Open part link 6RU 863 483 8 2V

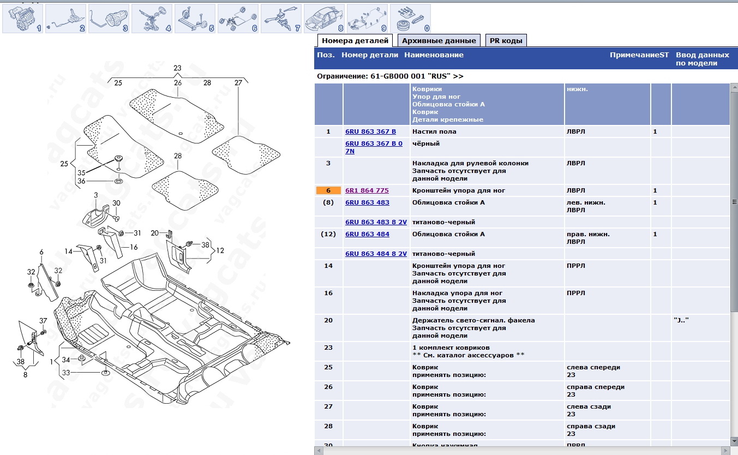point(376,222)
